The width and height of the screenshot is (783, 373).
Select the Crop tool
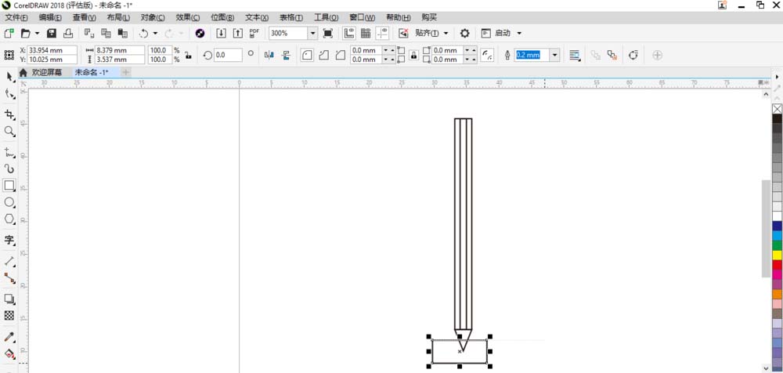tap(9, 114)
